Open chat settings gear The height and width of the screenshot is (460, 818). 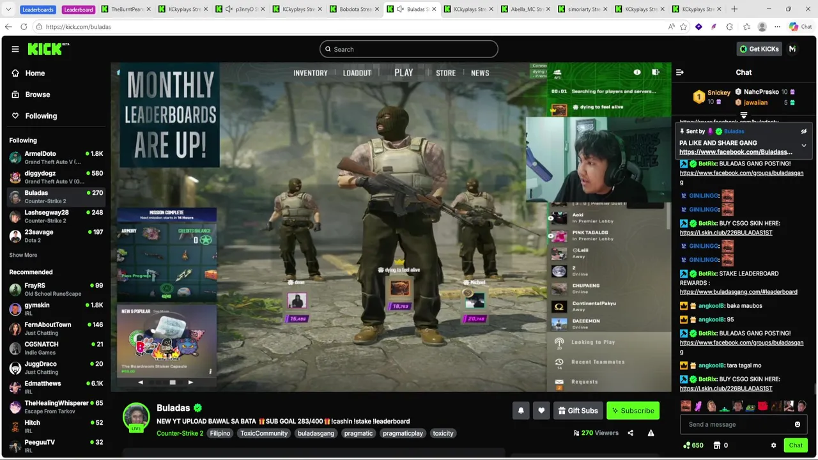(x=773, y=445)
